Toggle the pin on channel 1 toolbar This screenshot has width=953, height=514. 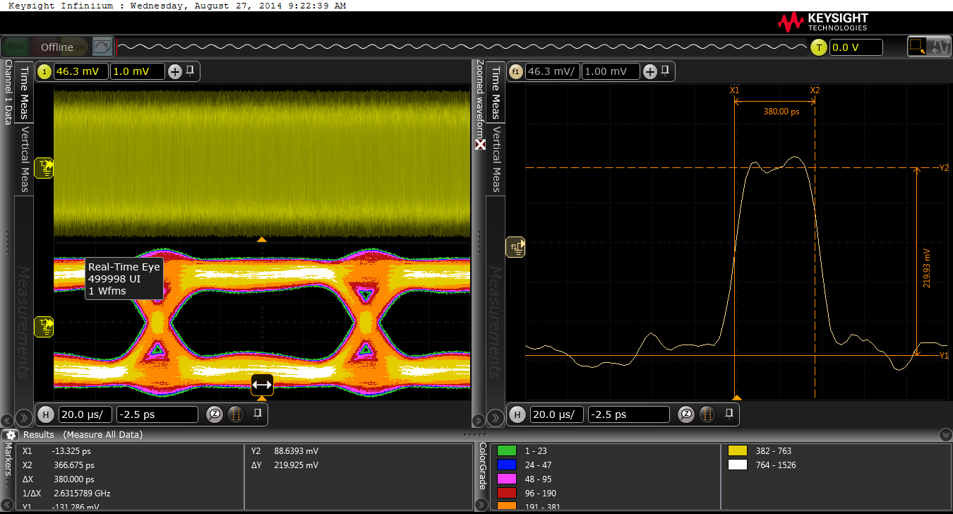(191, 71)
